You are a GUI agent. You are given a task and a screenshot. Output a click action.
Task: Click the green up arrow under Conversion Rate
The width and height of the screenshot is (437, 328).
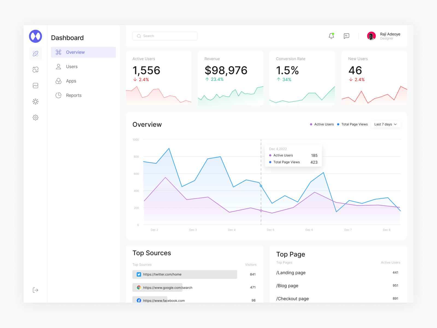tap(279, 80)
